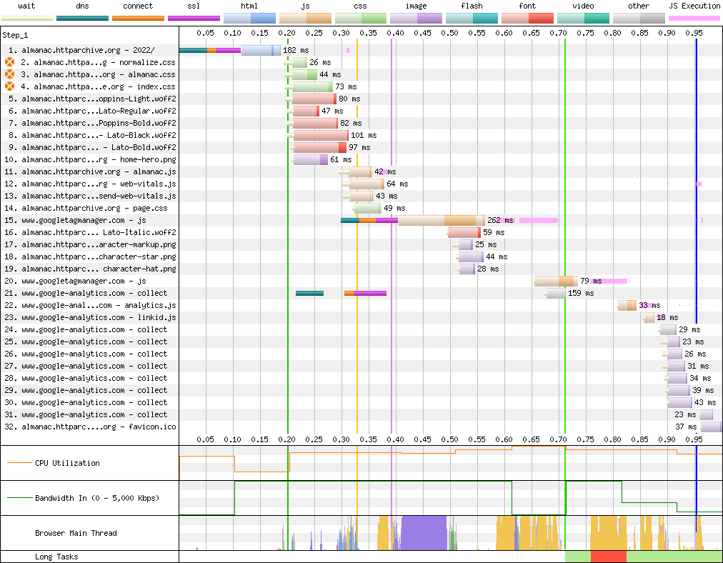723x563 pixels.
Task: Click the JS Execution legend swatch
Action: click(x=694, y=18)
